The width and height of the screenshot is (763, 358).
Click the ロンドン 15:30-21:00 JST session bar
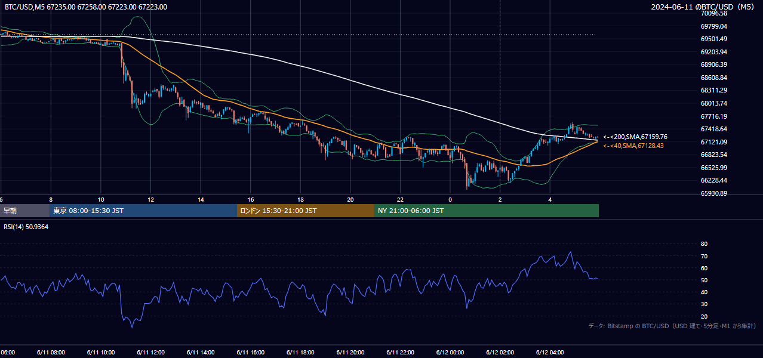(x=306, y=211)
